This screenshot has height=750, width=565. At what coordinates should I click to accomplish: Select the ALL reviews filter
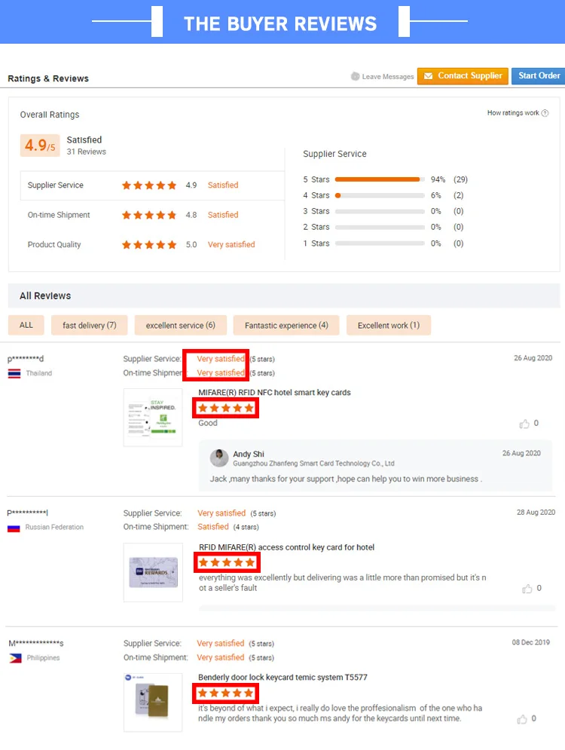pyautogui.click(x=26, y=326)
